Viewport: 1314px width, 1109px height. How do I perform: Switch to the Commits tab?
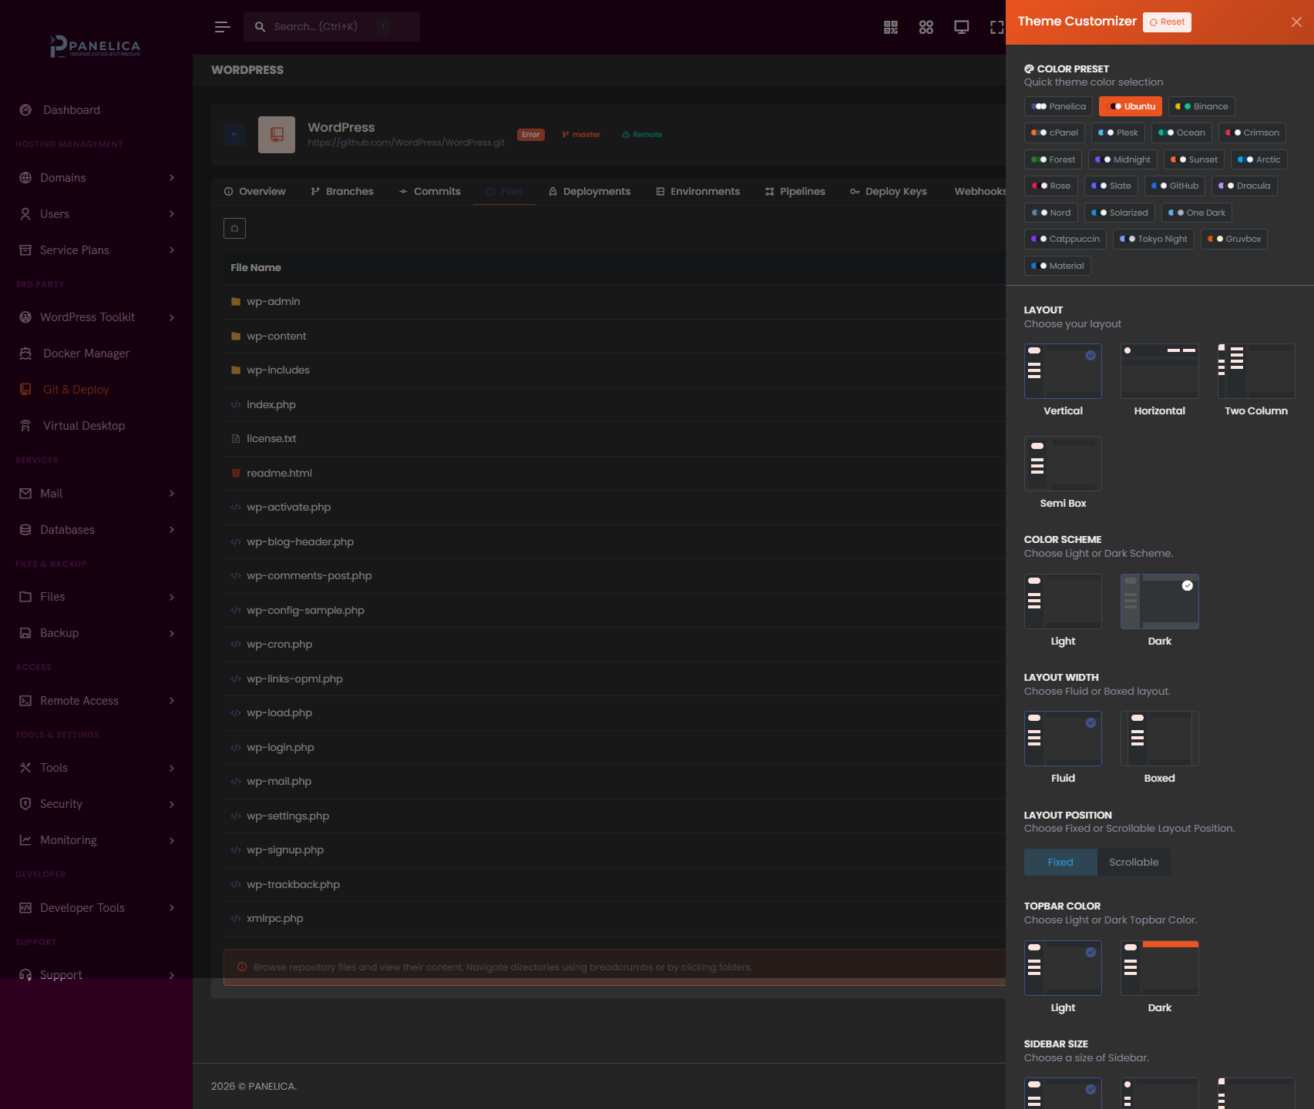coord(429,192)
